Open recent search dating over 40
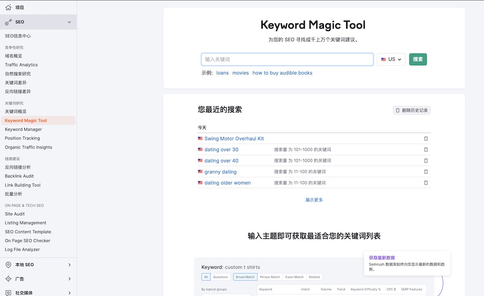 221,161
